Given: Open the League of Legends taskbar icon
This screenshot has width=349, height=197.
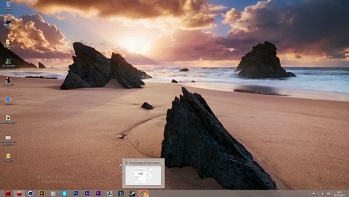Looking at the screenshot, I should (x=121, y=193).
